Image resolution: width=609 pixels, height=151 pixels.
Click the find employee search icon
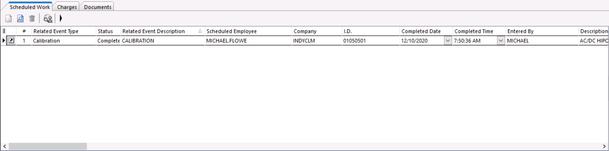click(48, 19)
